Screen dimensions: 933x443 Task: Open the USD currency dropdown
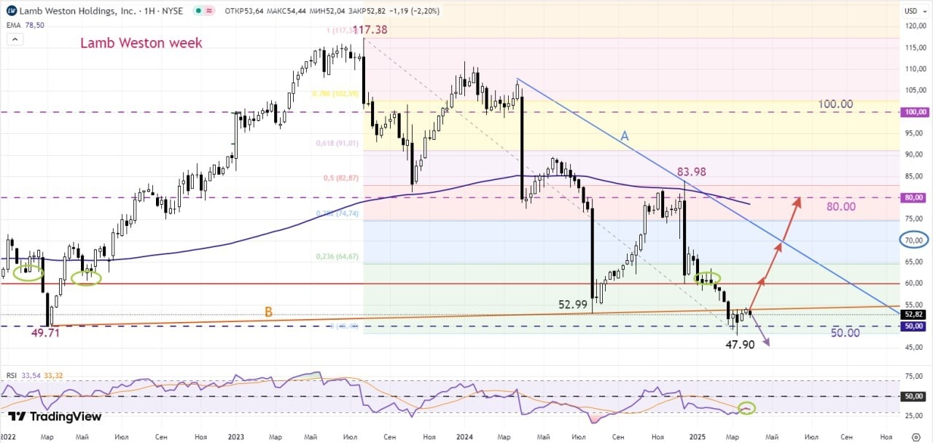(914, 11)
